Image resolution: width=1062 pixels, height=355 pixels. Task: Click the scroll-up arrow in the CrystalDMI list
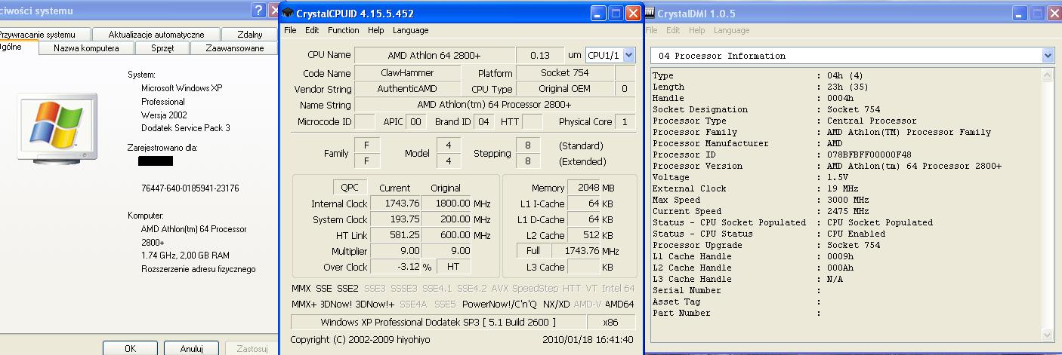tap(1047, 75)
